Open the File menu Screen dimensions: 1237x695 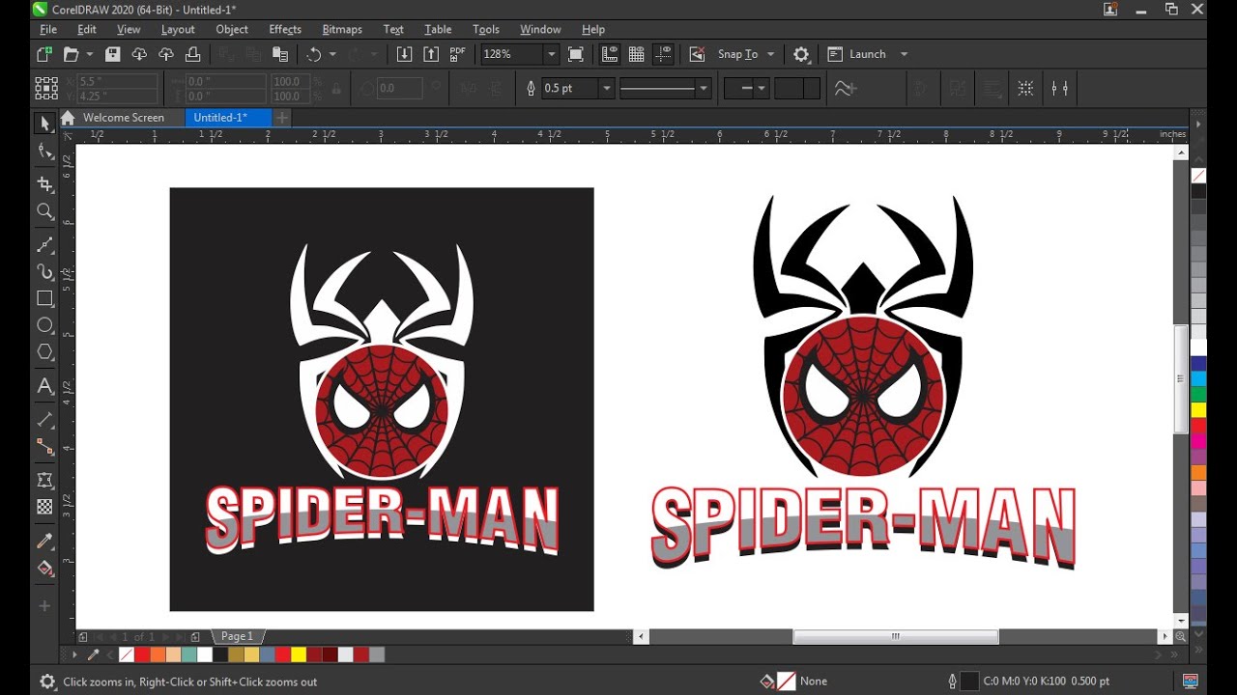pos(48,29)
